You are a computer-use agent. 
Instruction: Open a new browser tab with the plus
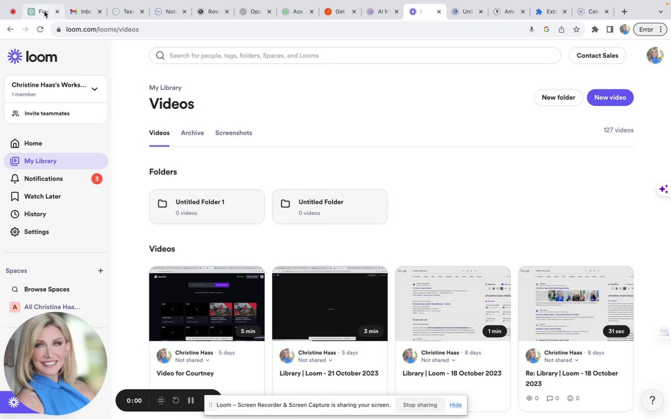624,12
